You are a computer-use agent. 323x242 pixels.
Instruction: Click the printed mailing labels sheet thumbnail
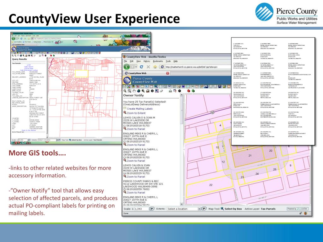pos(273,91)
